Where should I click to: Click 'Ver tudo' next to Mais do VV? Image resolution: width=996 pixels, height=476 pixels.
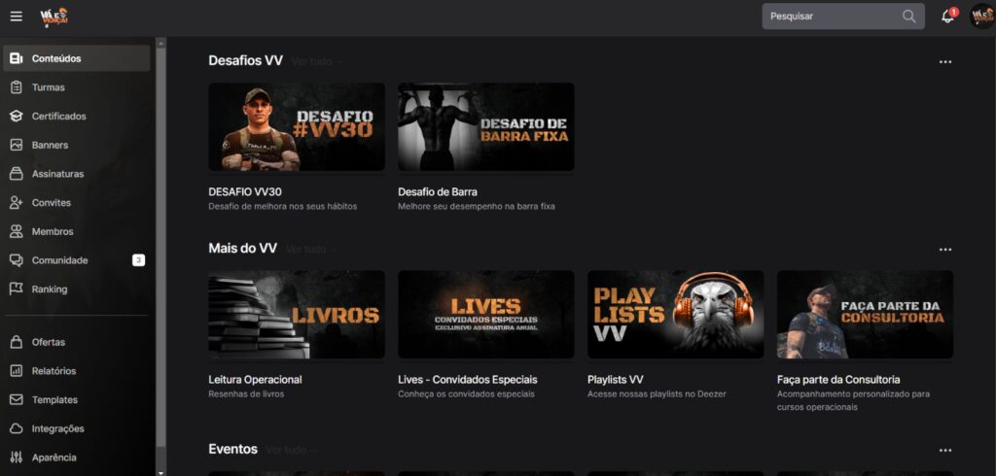point(309,250)
